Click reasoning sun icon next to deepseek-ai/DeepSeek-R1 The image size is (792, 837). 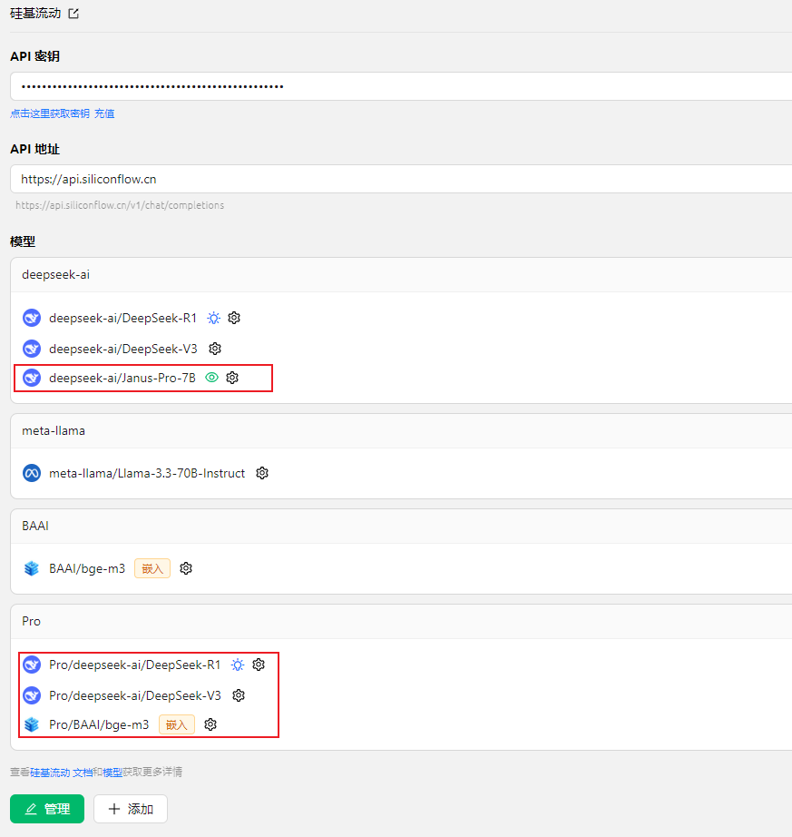pyautogui.click(x=213, y=318)
